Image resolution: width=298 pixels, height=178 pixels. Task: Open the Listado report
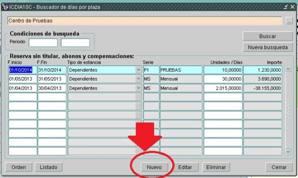point(48,167)
